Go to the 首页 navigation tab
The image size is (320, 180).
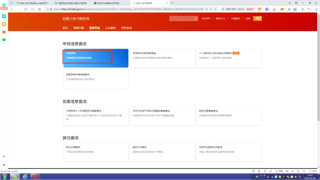pos(65,28)
